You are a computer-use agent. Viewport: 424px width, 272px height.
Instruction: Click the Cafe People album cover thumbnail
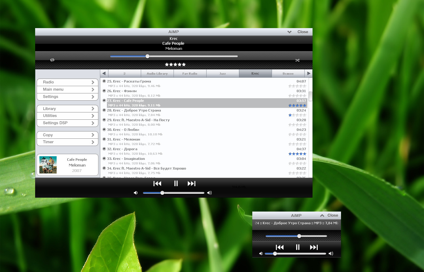coord(48,165)
